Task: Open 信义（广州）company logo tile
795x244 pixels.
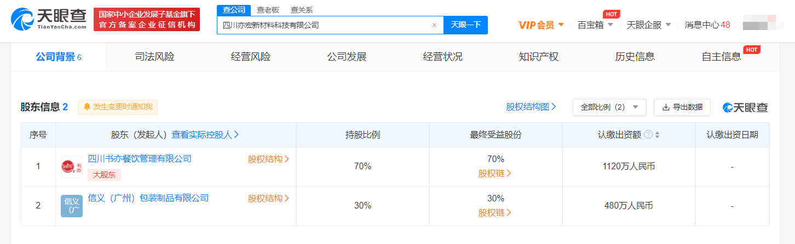Action: pos(72,206)
